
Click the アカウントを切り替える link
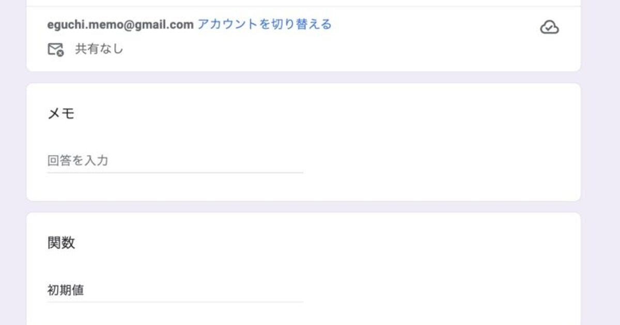(x=264, y=24)
